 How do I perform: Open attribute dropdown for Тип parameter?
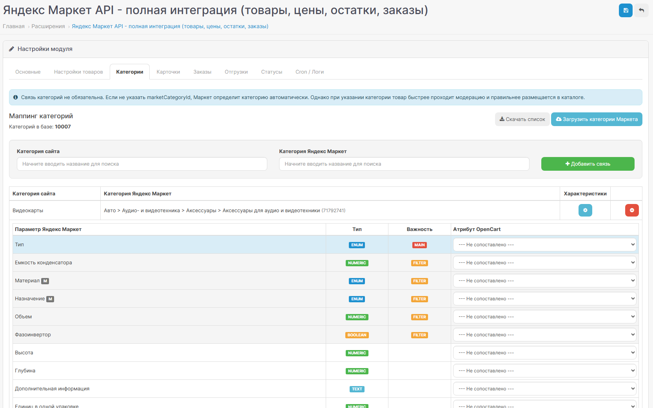545,245
